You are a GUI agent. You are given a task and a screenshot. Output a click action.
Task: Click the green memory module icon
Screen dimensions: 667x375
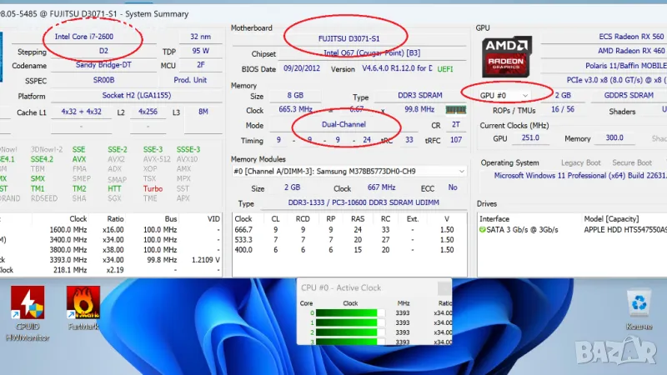point(456,109)
